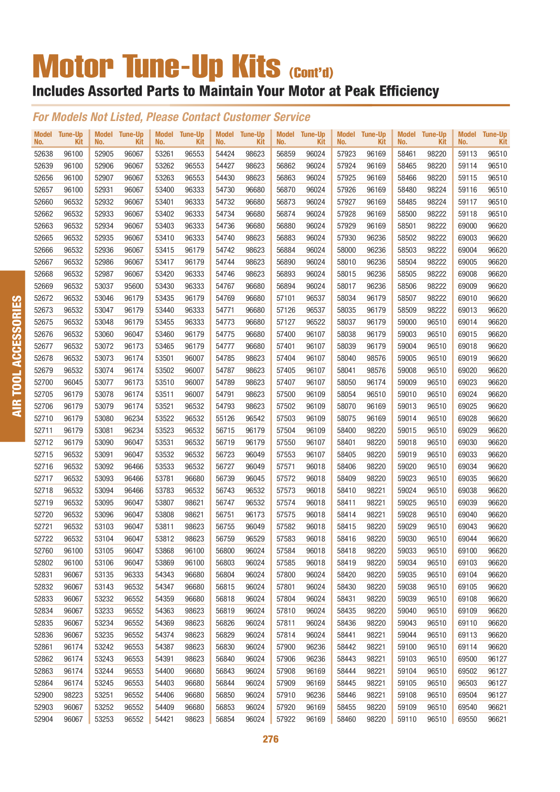Click kit 96007 beside model 53511
This screenshot has width=560, height=792.
point(194,395)
